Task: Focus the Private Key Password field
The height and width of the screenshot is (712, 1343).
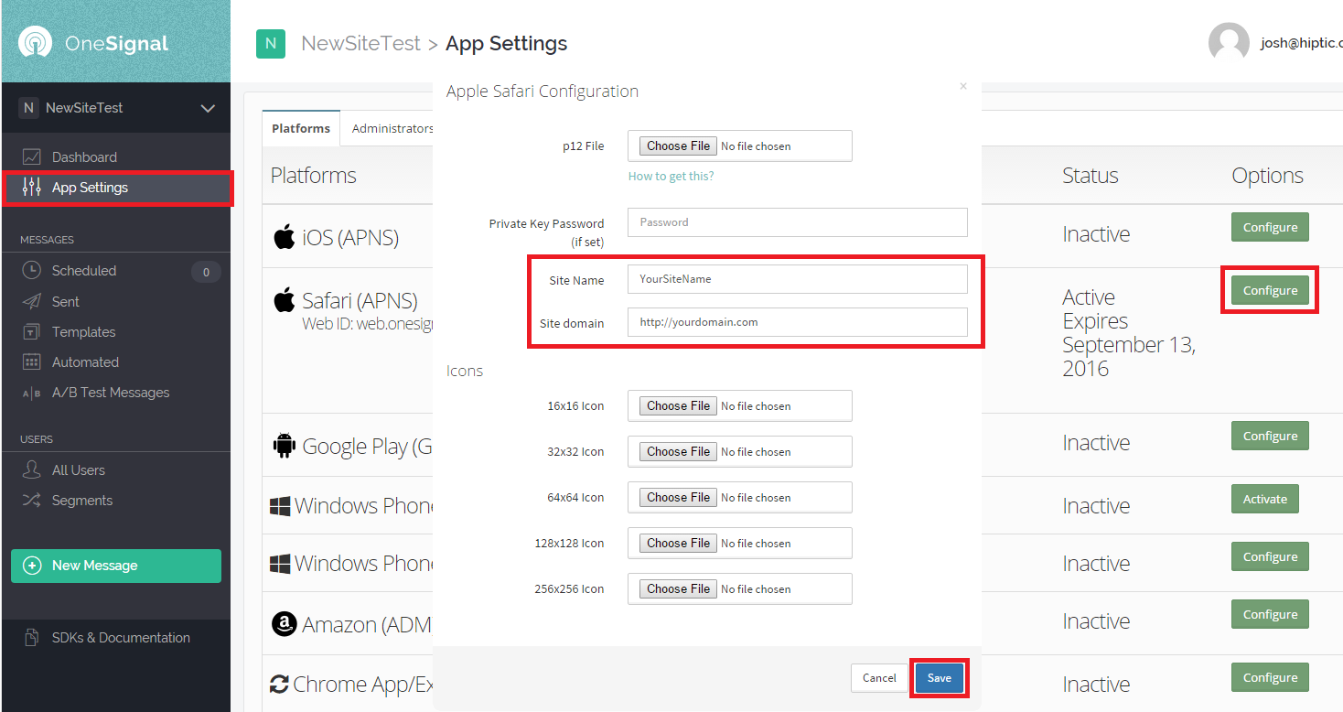Action: click(797, 222)
